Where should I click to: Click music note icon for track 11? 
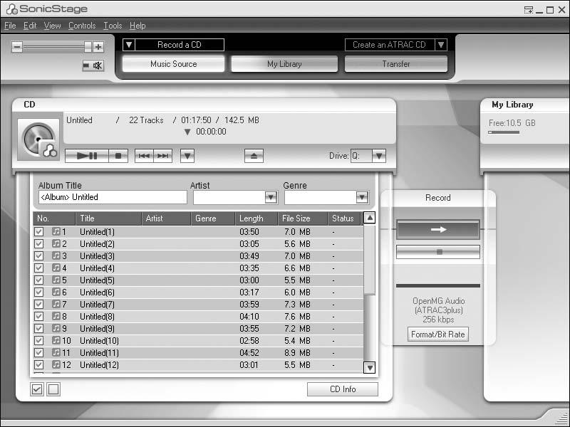click(56, 352)
